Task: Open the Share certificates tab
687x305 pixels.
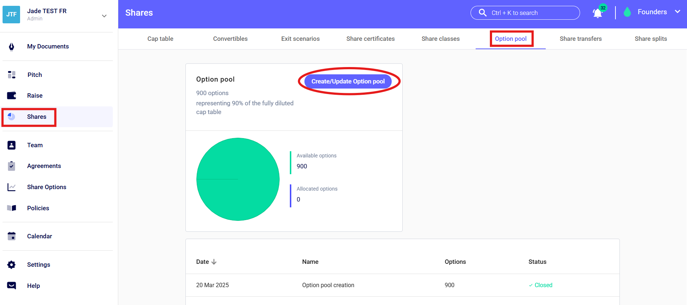Action: pos(370,39)
